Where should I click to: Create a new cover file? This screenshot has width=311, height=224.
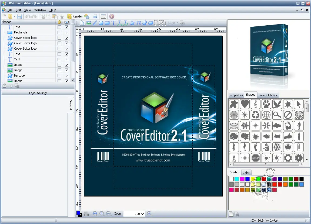4,16
